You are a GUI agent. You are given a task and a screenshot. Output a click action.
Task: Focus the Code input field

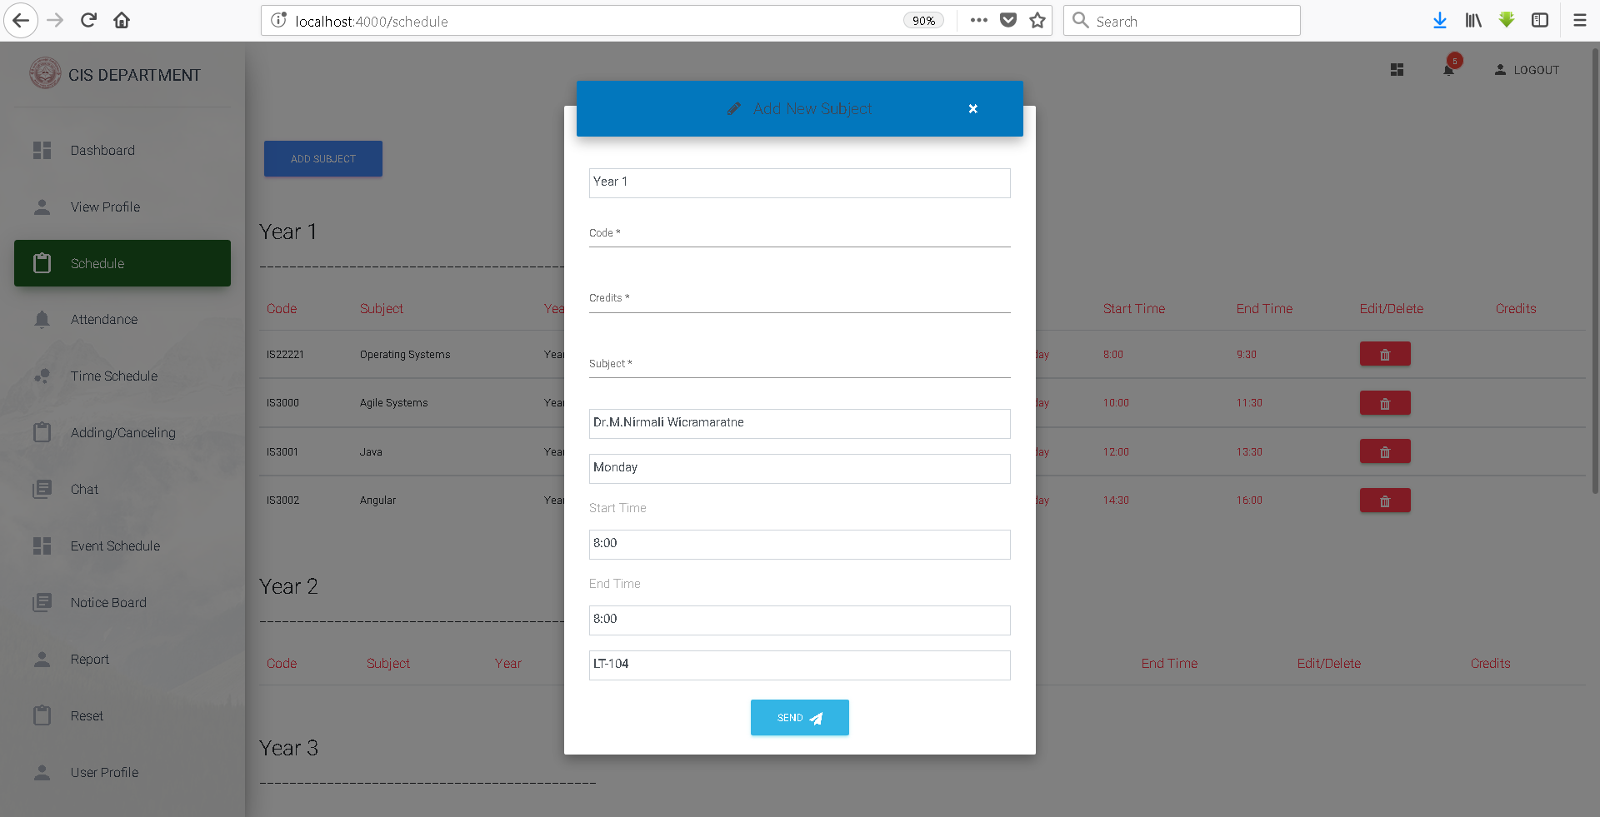[799, 234]
